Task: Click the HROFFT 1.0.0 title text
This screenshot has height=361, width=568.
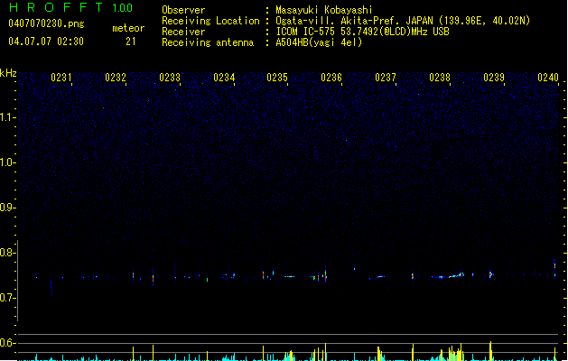Action: tap(71, 7)
